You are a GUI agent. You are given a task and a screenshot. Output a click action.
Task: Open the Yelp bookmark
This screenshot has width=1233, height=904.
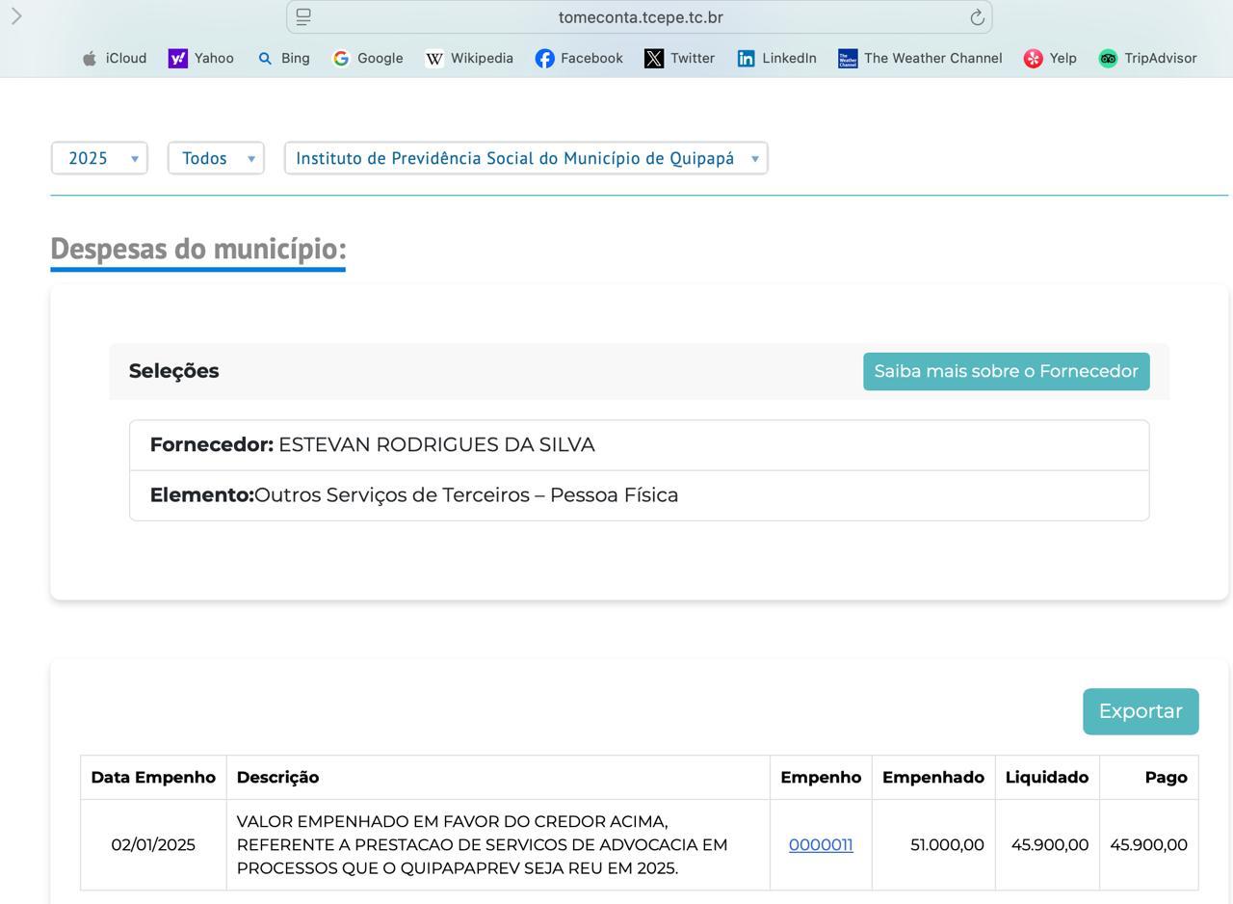pos(1050,59)
